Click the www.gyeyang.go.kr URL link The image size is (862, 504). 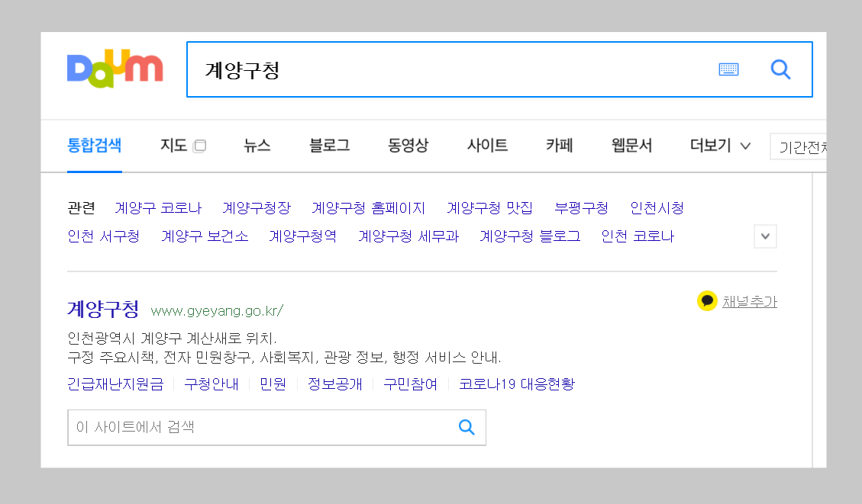click(x=217, y=311)
